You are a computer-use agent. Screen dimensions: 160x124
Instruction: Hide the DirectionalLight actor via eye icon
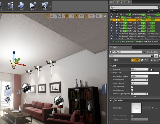tap(111, 14)
